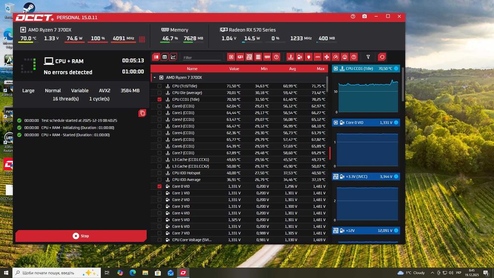Sort table by Min column

click(x=264, y=69)
